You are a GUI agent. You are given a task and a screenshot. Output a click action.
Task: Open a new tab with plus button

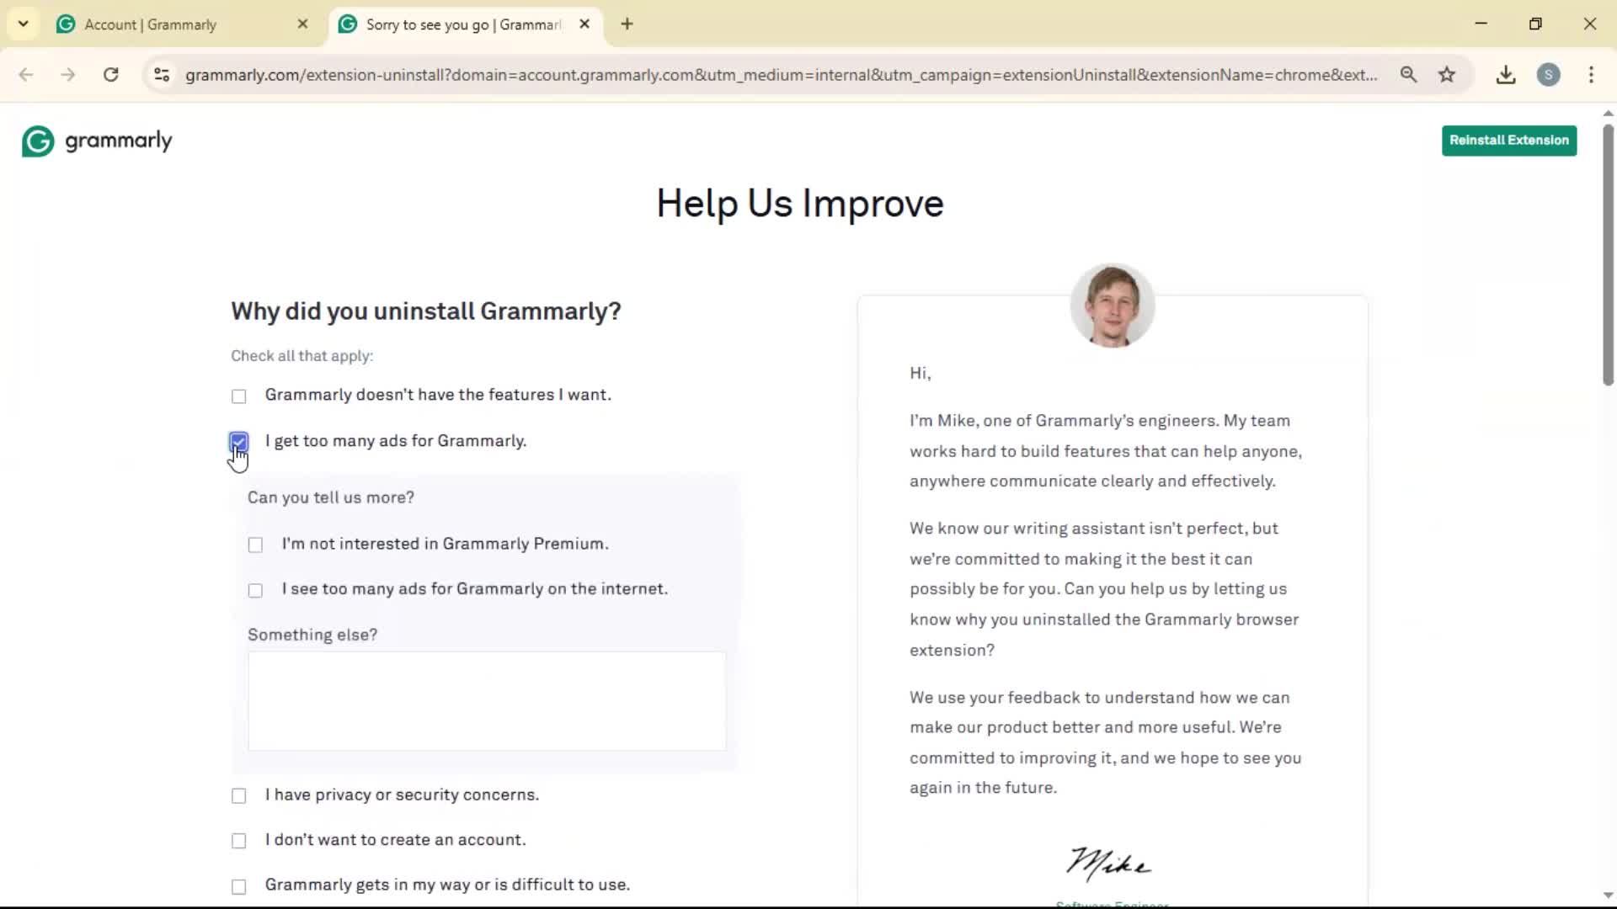[x=627, y=24]
